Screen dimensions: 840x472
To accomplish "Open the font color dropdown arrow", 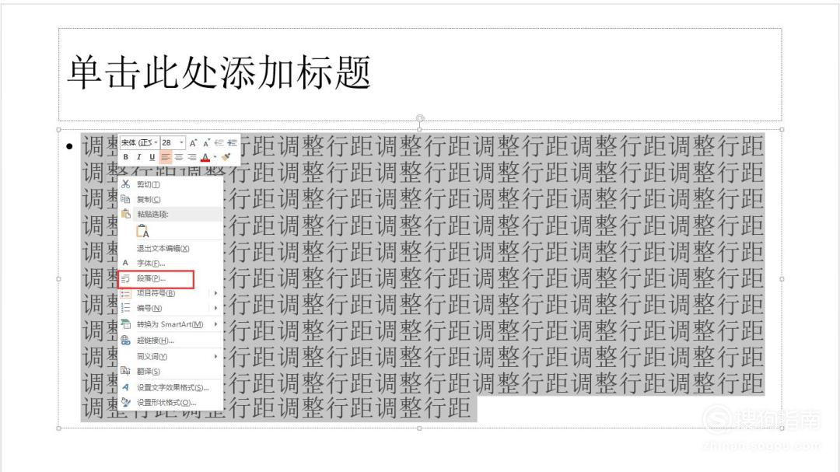I will (x=215, y=157).
